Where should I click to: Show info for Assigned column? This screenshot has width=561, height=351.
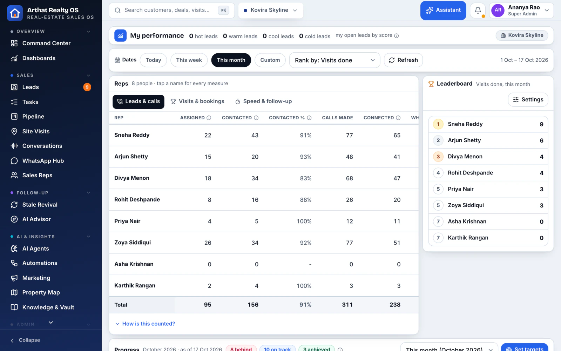(209, 118)
